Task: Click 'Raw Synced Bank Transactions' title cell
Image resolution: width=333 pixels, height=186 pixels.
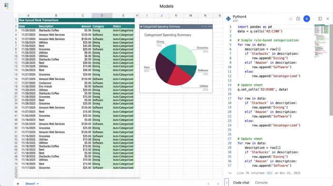Action: coord(77,20)
